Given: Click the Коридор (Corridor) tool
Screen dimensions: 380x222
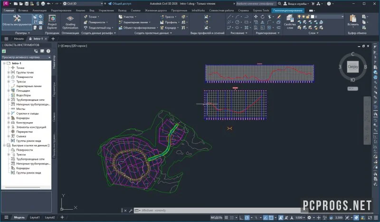Looking at the screenshot, I should coord(169,28).
